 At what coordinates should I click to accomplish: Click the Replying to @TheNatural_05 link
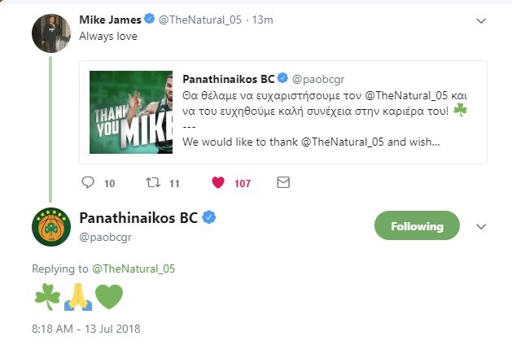[x=135, y=268]
